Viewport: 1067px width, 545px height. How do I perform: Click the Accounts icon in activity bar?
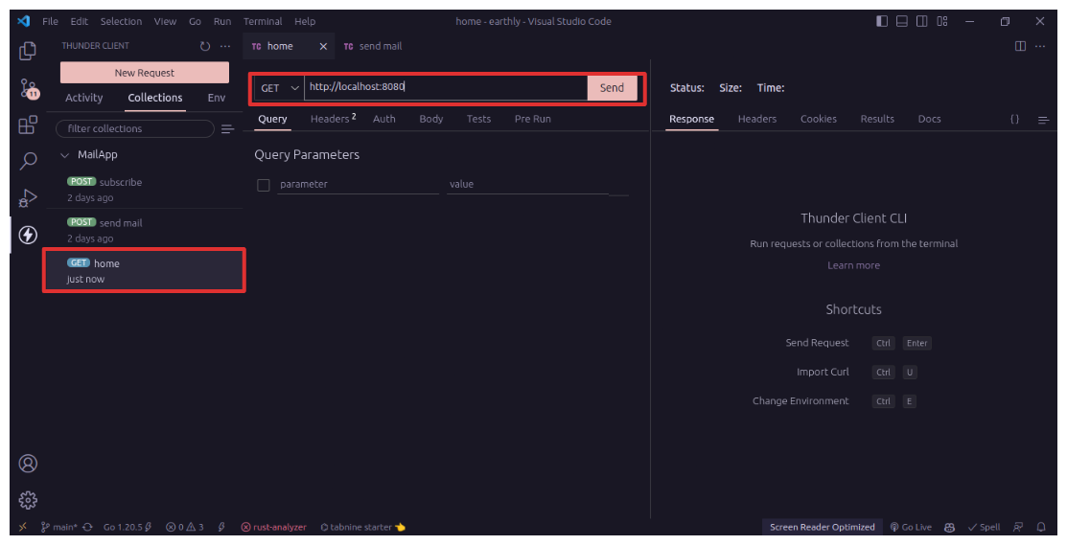[x=28, y=464]
